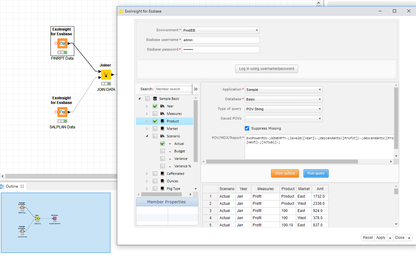Open the arrow menu next to Close

(x=409, y=238)
